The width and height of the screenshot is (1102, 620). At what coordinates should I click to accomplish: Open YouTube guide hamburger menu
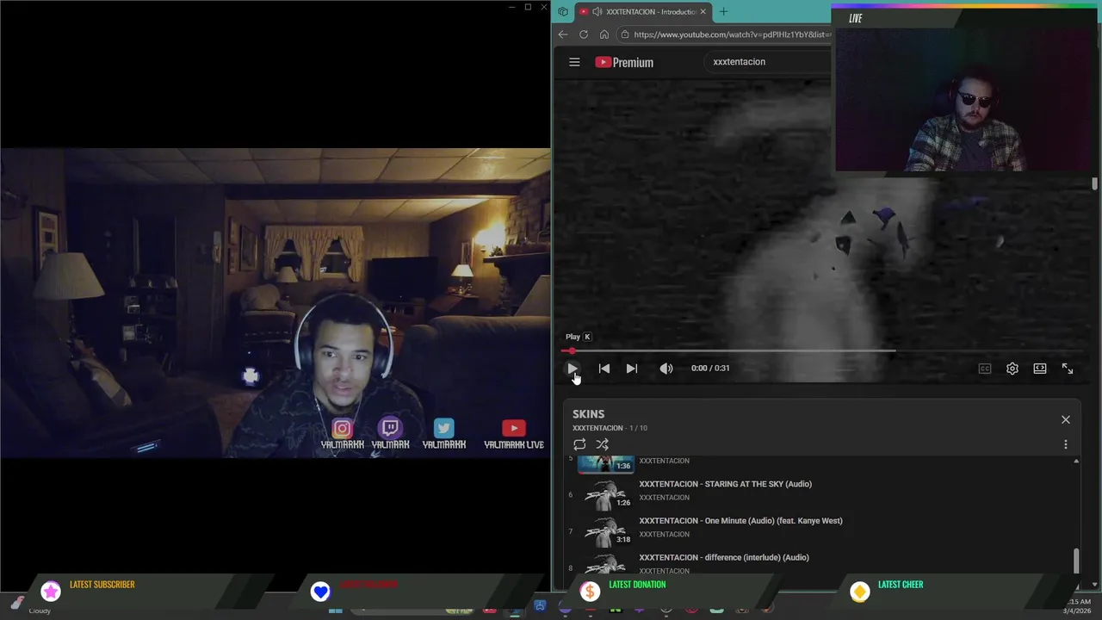(x=574, y=62)
